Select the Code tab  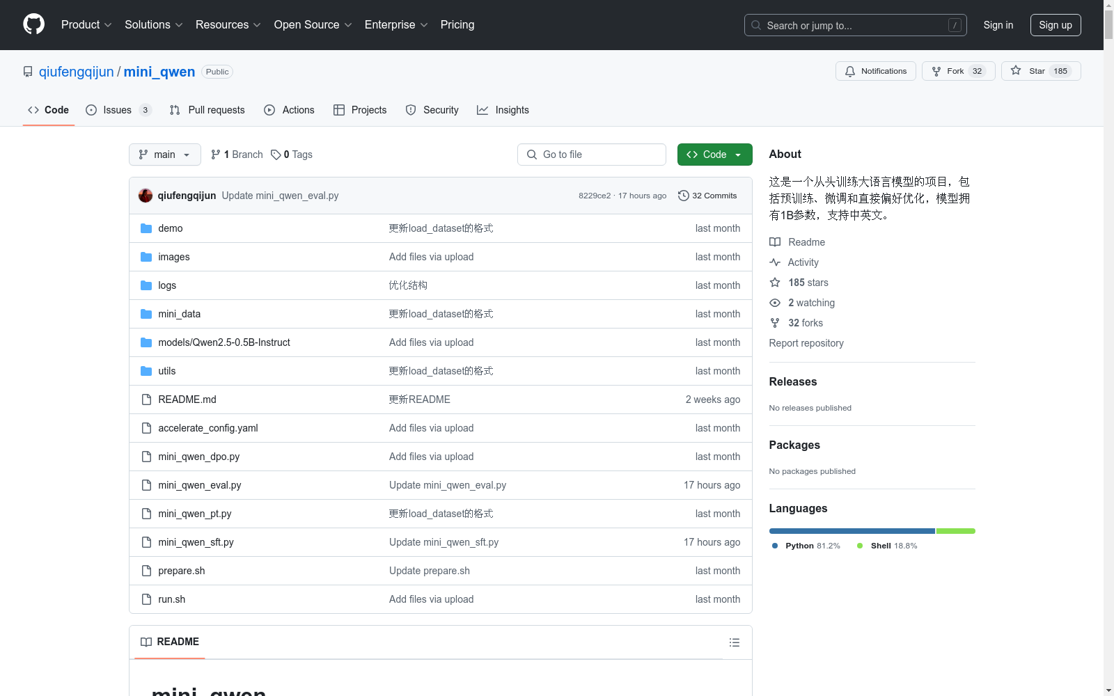pos(48,110)
